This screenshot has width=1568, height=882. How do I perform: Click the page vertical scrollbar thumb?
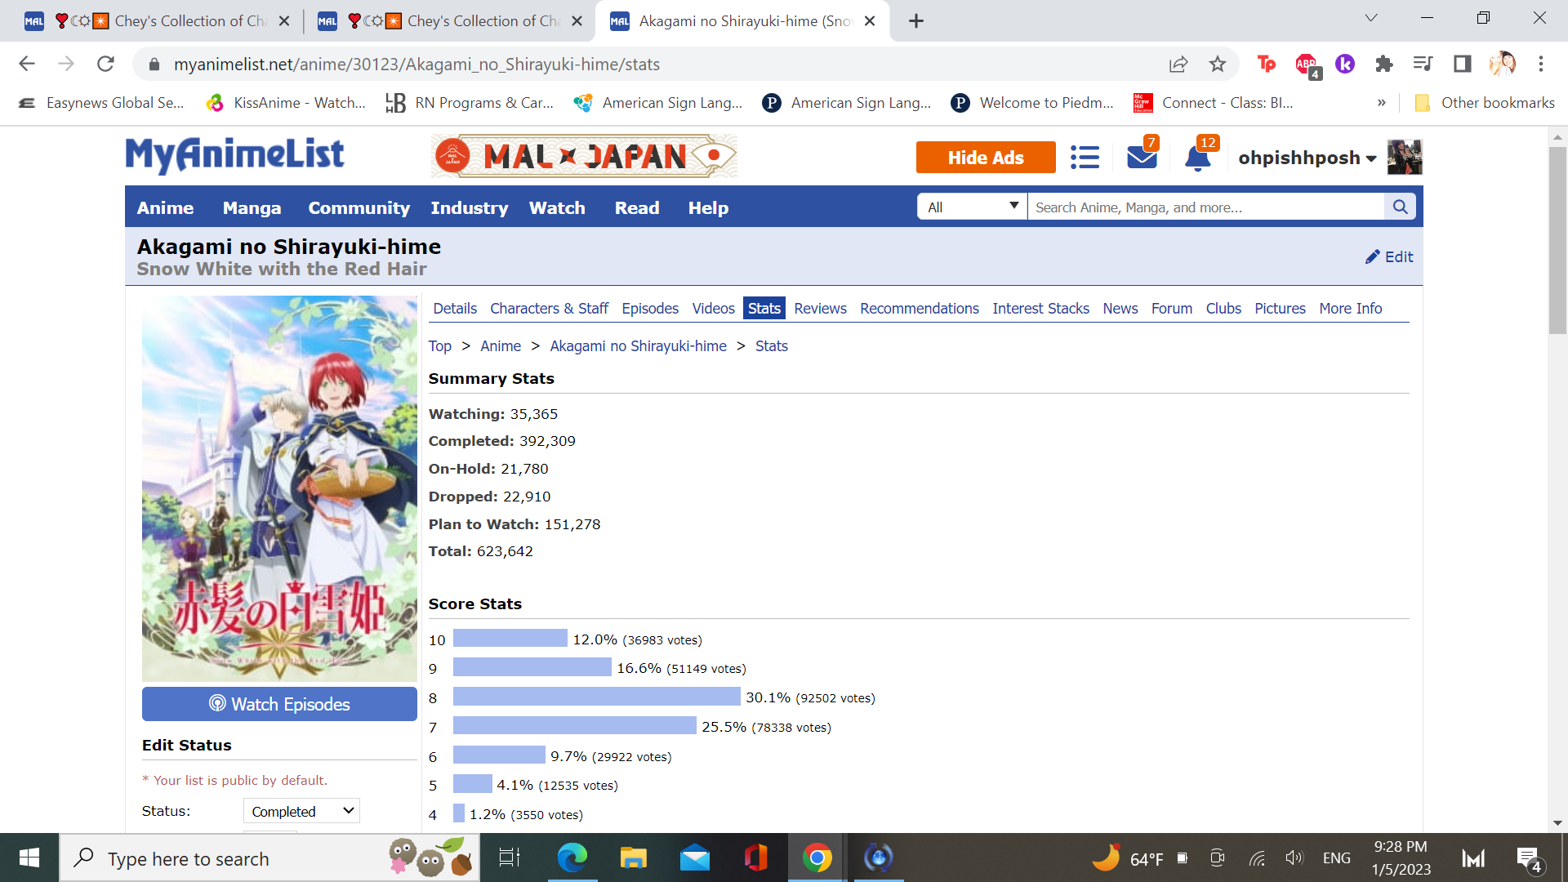[1557, 241]
